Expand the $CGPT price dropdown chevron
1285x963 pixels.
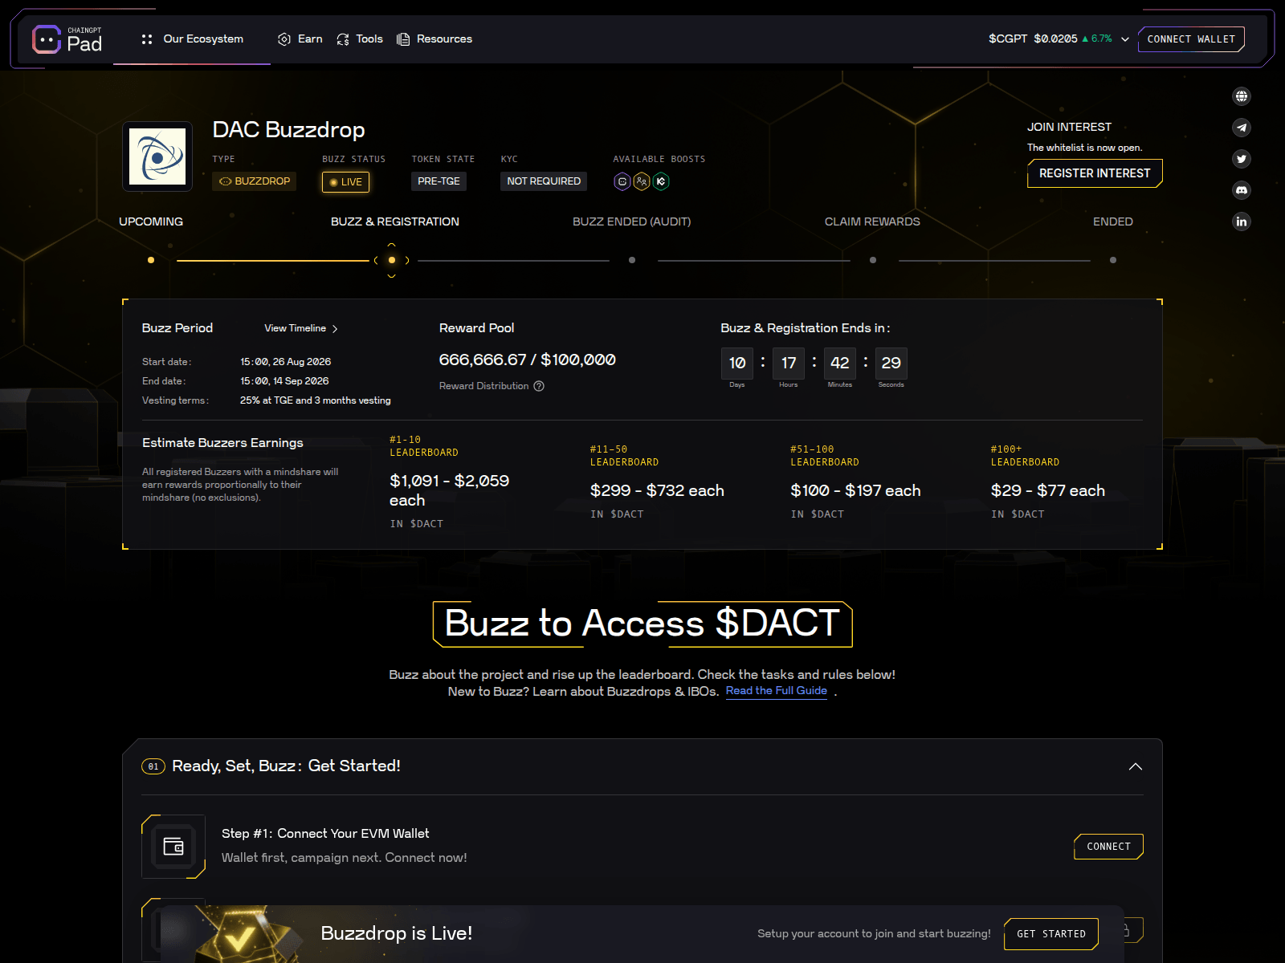1125,39
